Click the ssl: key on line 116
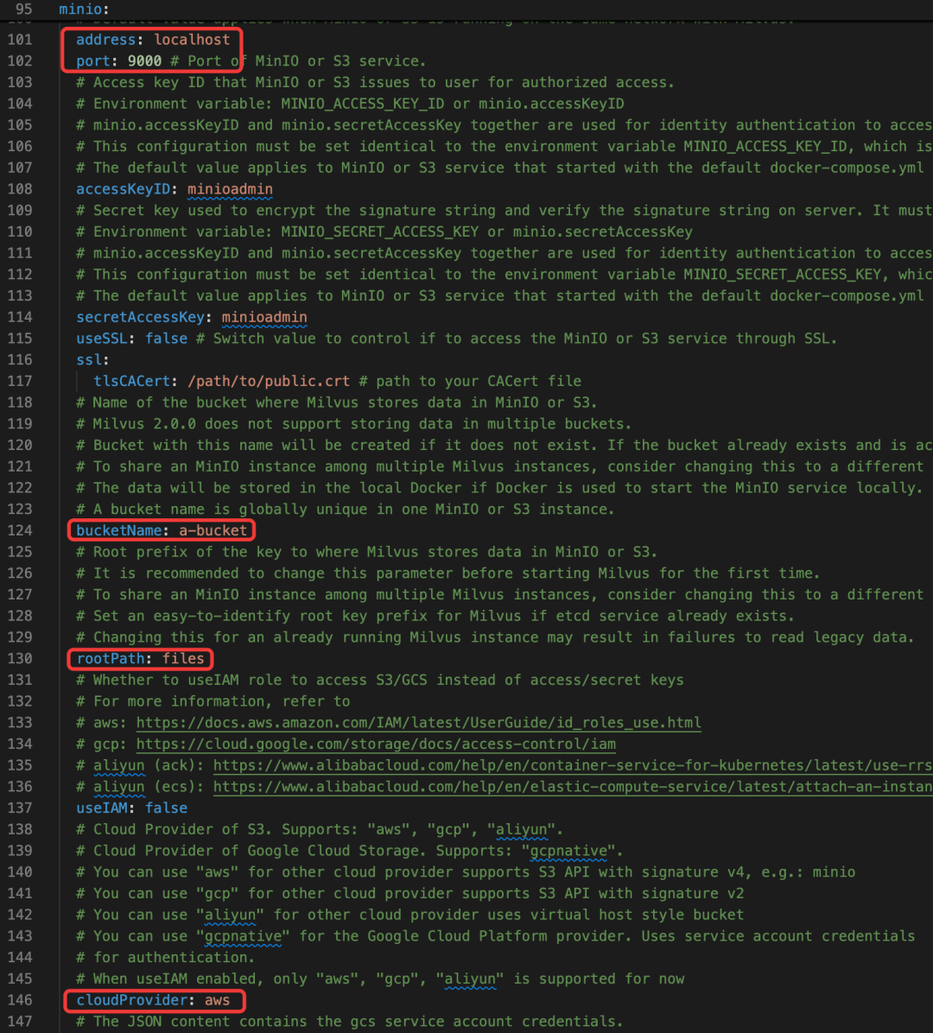The height and width of the screenshot is (1033, 933). coord(92,359)
